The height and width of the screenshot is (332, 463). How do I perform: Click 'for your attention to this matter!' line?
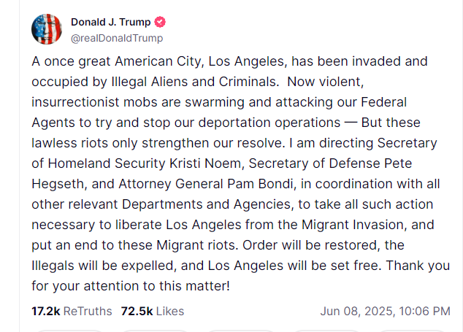point(131,286)
